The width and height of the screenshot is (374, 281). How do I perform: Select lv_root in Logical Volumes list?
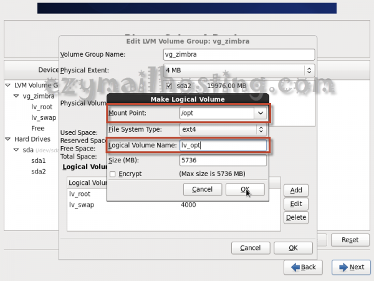[x=80, y=194]
